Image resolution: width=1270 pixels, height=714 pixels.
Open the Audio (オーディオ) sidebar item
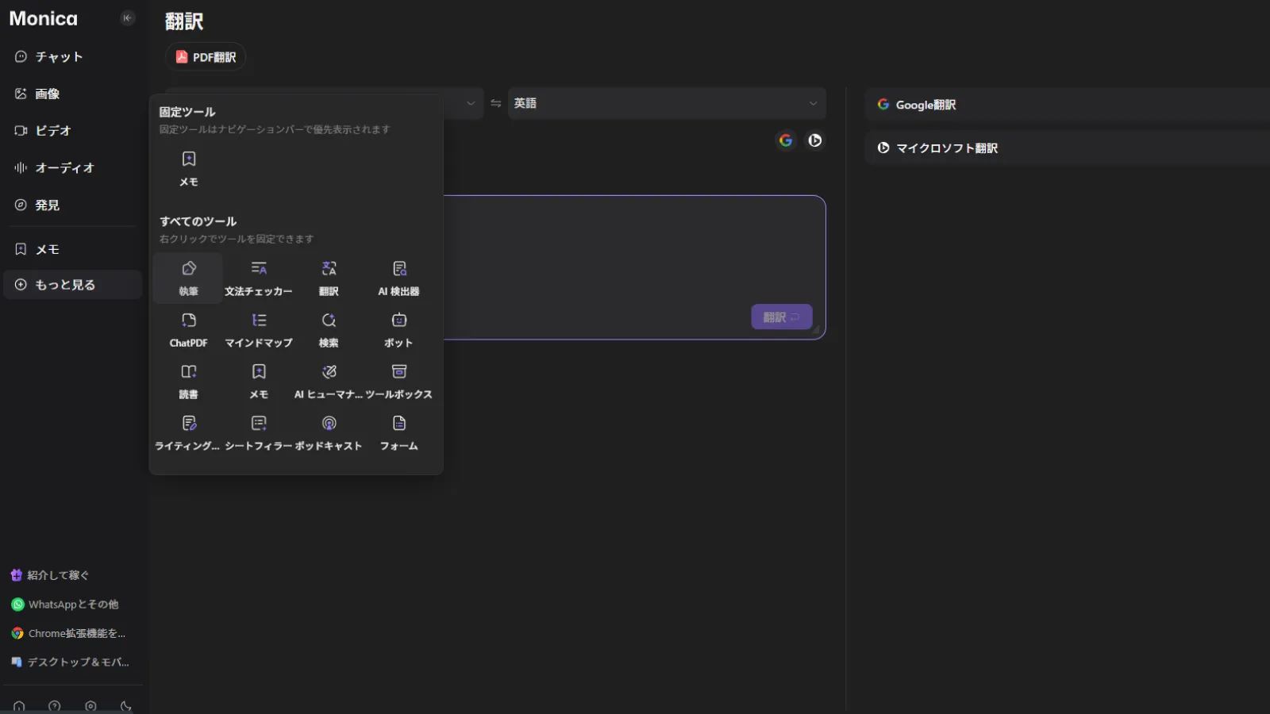coord(64,167)
